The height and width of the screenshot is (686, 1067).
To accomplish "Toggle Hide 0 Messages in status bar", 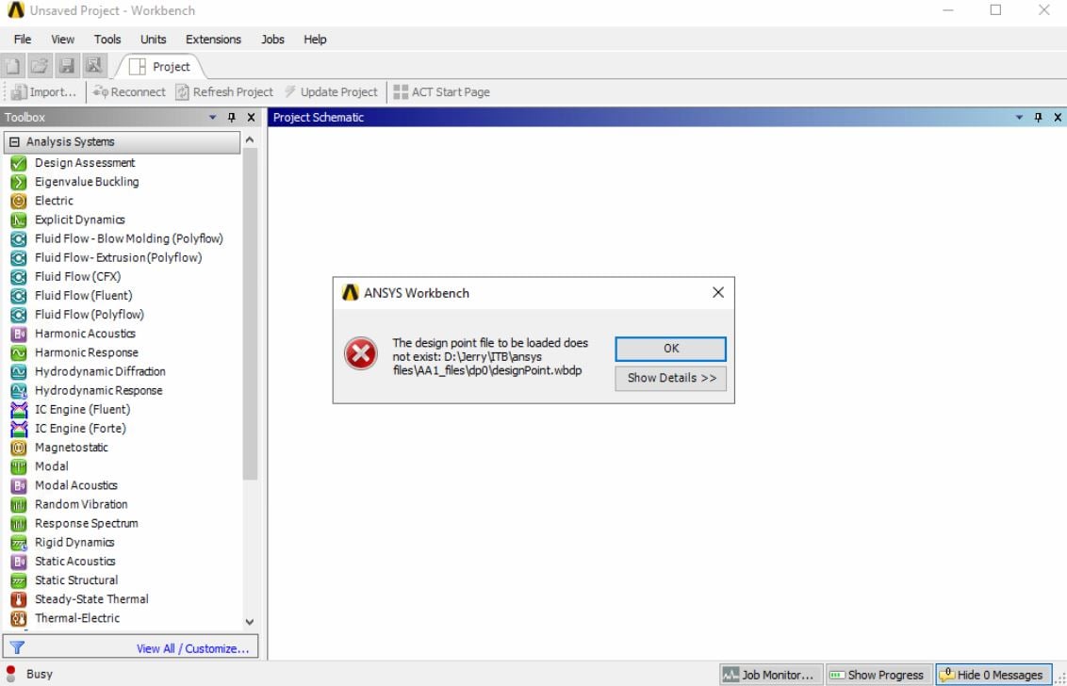I will coord(991,675).
